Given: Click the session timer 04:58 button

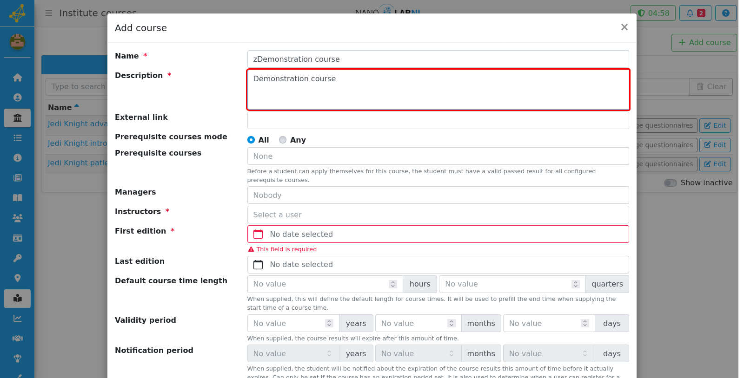Looking at the screenshot, I should tap(653, 13).
